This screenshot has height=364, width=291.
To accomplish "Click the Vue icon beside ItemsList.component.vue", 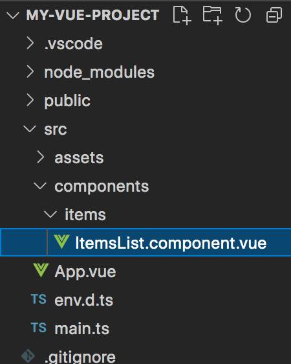I will pyautogui.click(x=61, y=242).
